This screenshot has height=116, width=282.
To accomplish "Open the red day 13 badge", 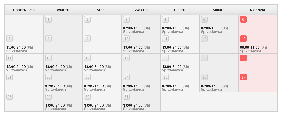I will (243, 39).
